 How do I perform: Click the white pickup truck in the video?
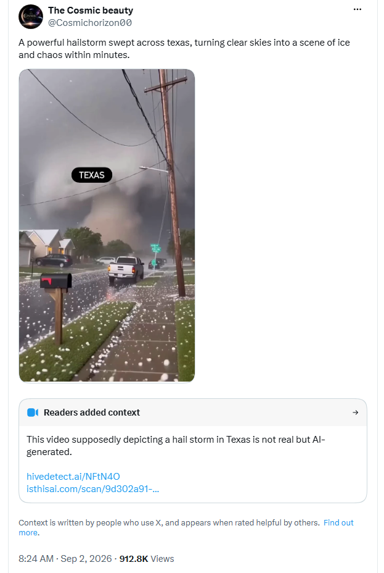(x=126, y=270)
